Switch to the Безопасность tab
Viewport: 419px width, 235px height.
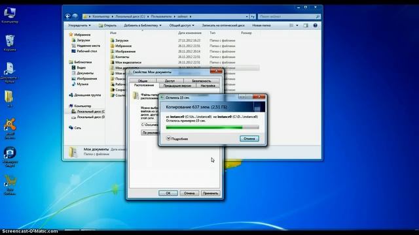pyautogui.click(x=202, y=80)
